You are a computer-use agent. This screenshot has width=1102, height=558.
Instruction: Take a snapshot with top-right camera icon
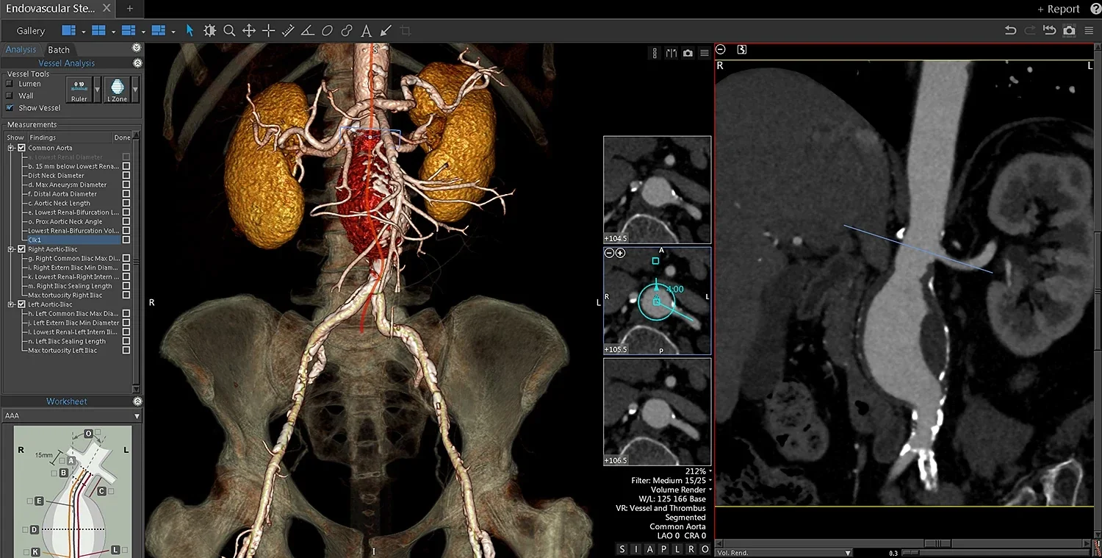(x=1069, y=30)
